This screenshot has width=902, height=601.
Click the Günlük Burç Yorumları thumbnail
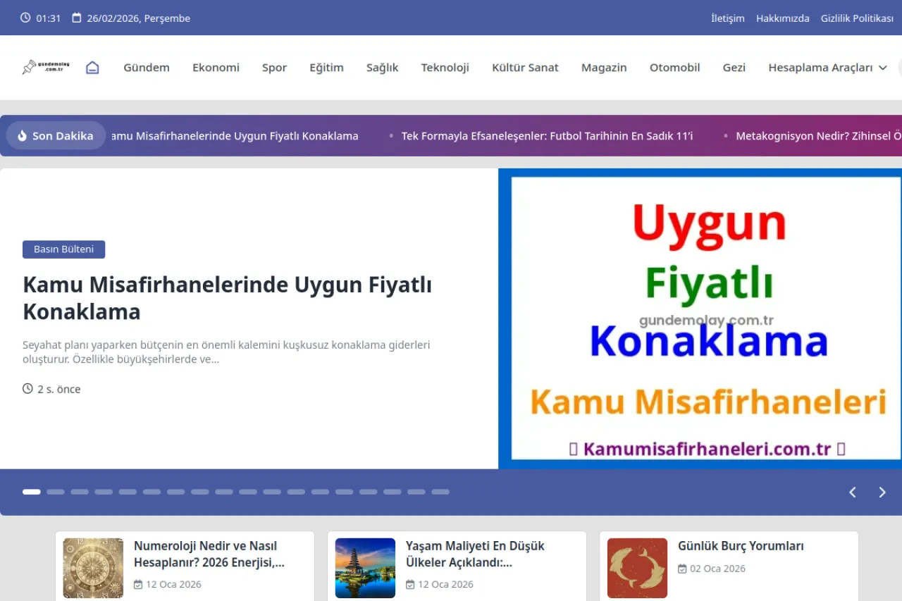click(637, 568)
